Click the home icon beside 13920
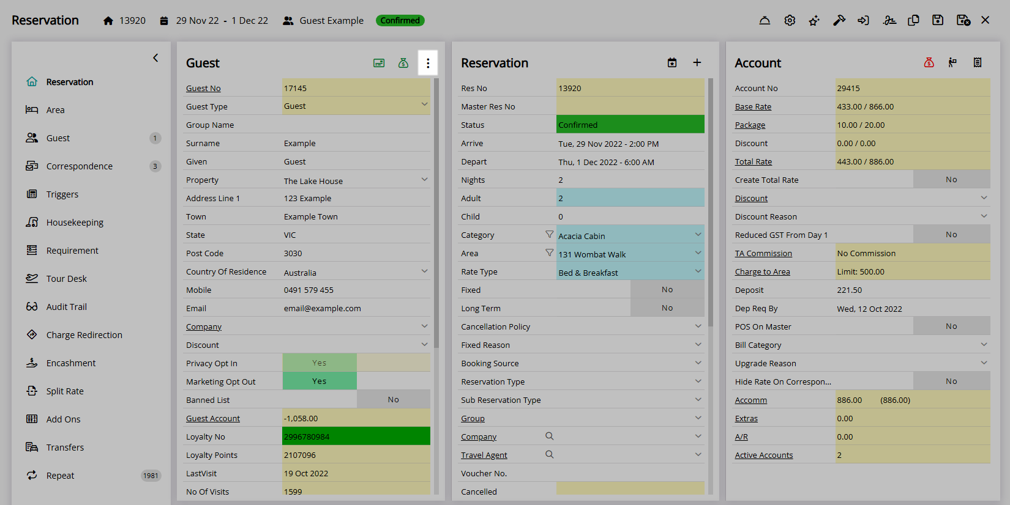Screen dimensions: 1010x505 [x=108, y=21]
